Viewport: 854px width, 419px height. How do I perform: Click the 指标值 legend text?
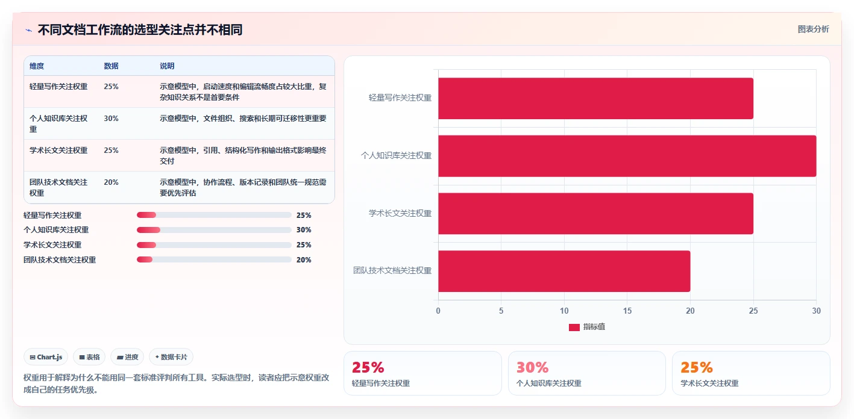point(594,327)
